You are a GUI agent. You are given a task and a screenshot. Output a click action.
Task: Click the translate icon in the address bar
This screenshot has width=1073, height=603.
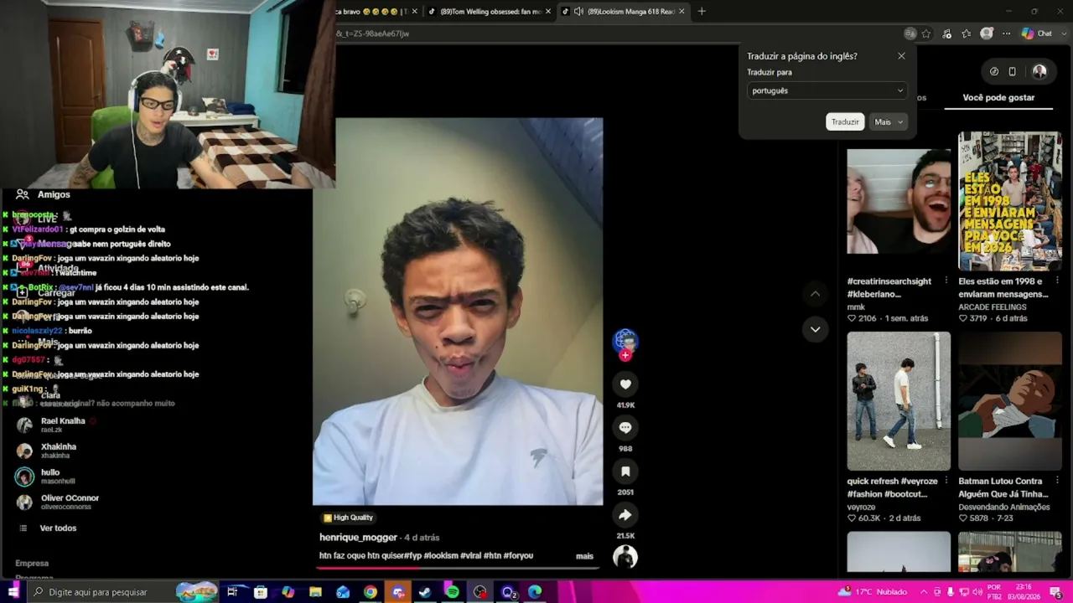tap(910, 33)
